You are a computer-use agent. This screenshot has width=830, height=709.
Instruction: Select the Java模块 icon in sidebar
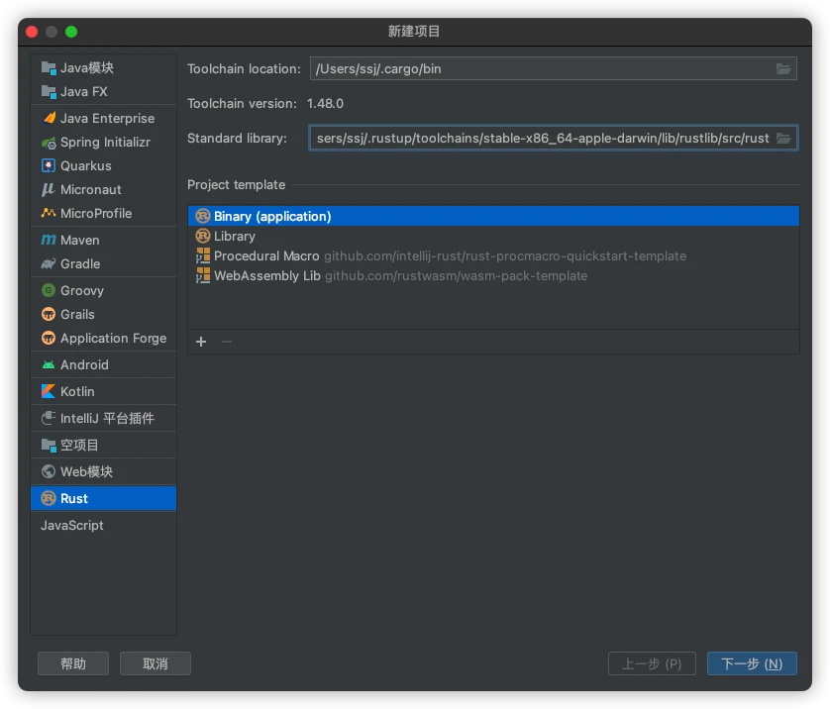pos(49,67)
